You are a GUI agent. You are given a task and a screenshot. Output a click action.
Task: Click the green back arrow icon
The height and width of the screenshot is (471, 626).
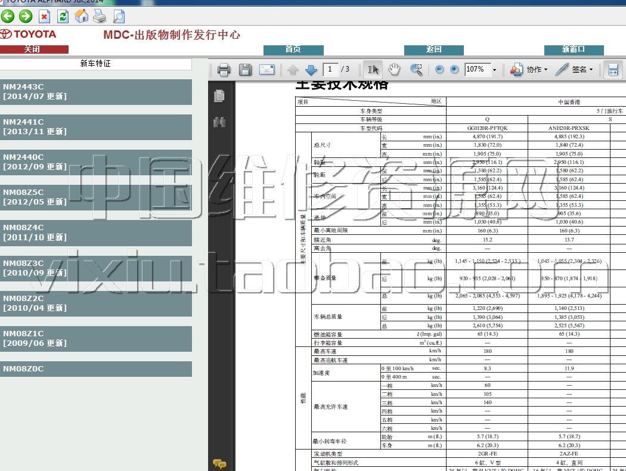click(8, 16)
